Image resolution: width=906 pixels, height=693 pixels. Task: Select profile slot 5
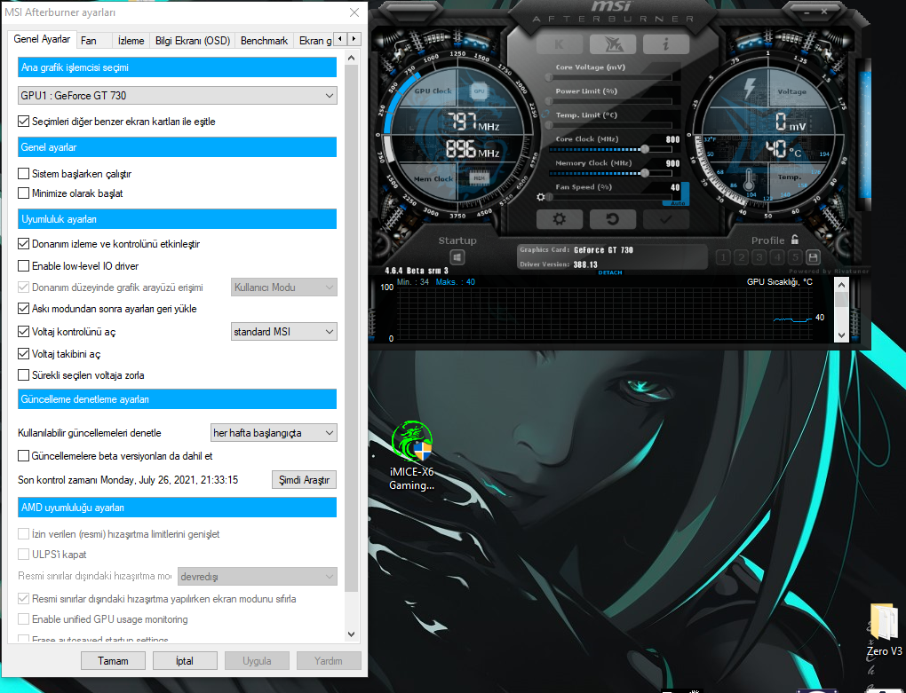[x=795, y=257]
